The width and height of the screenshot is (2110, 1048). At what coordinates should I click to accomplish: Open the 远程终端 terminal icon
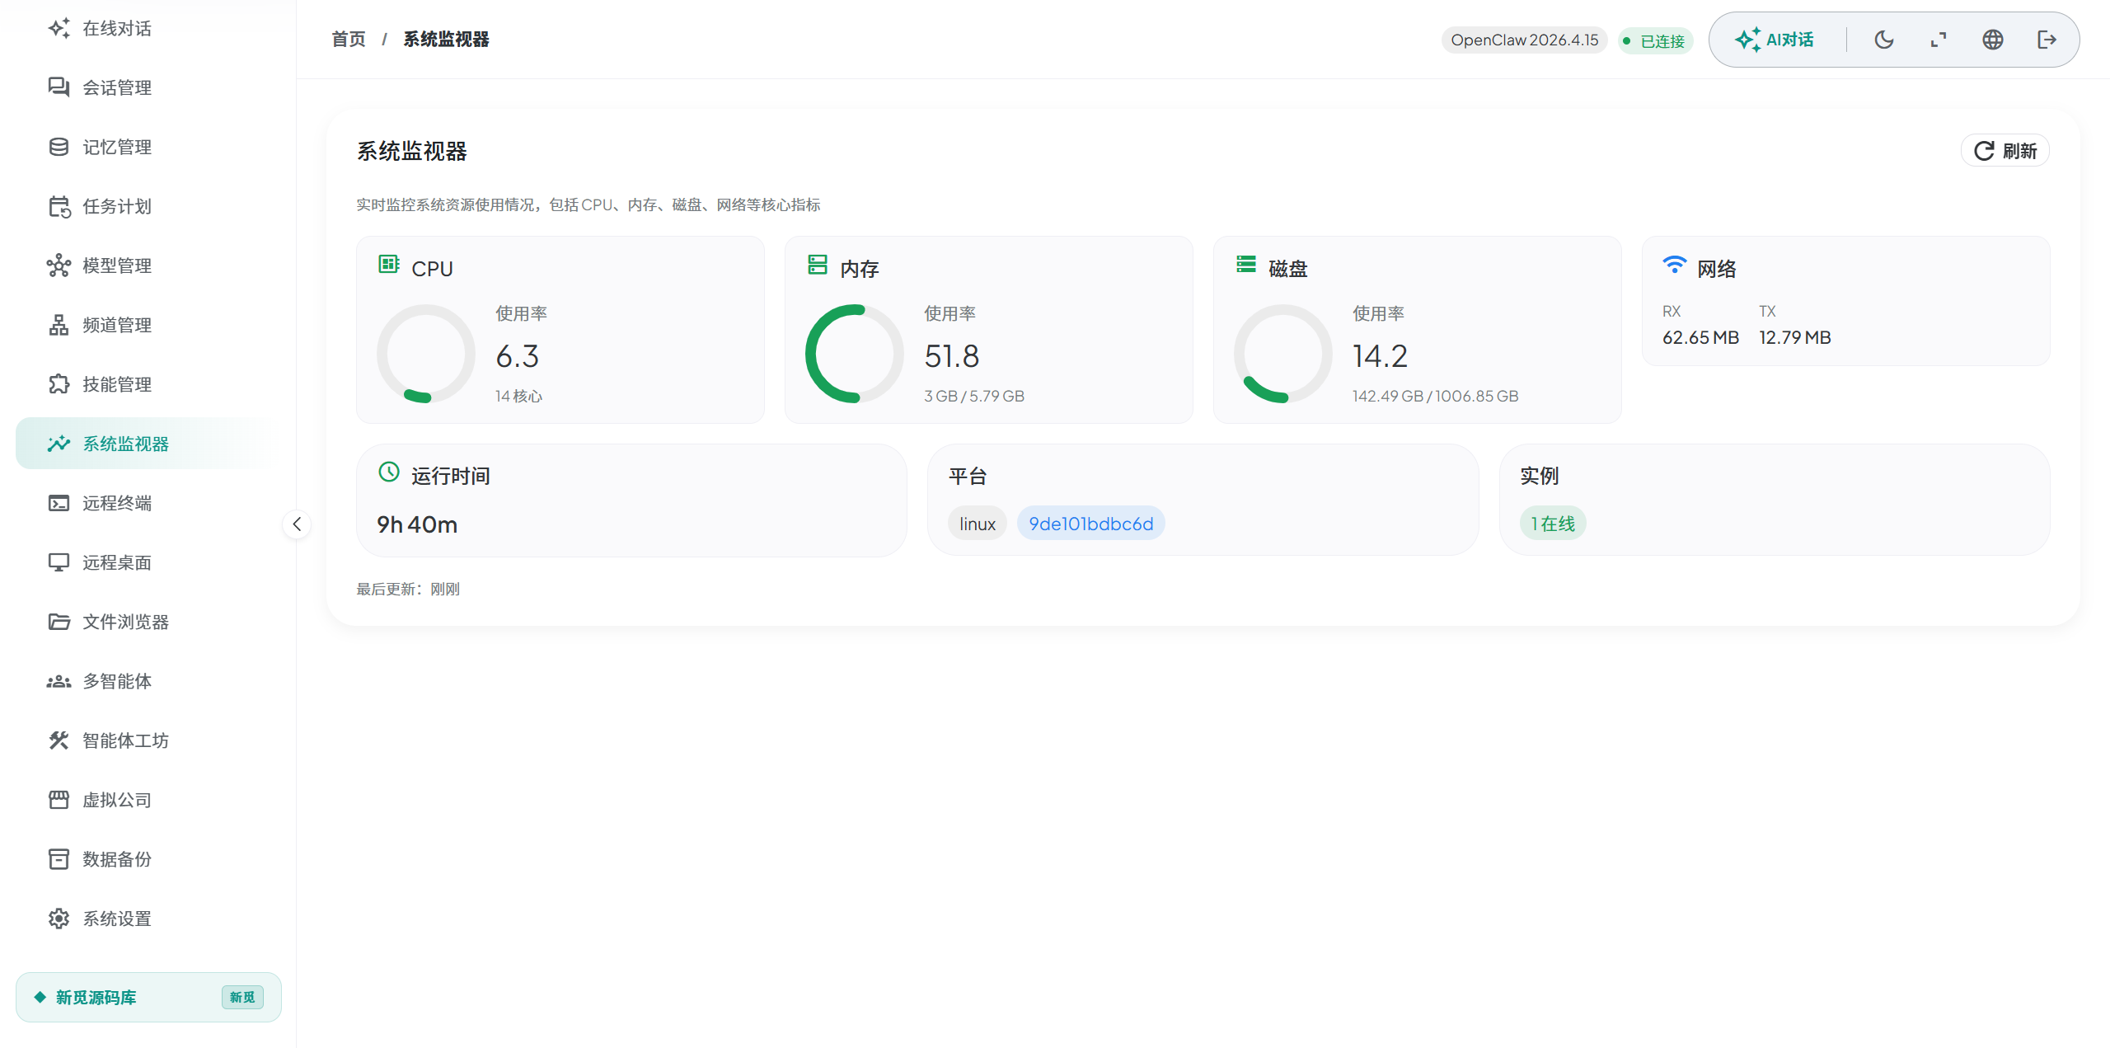click(59, 503)
